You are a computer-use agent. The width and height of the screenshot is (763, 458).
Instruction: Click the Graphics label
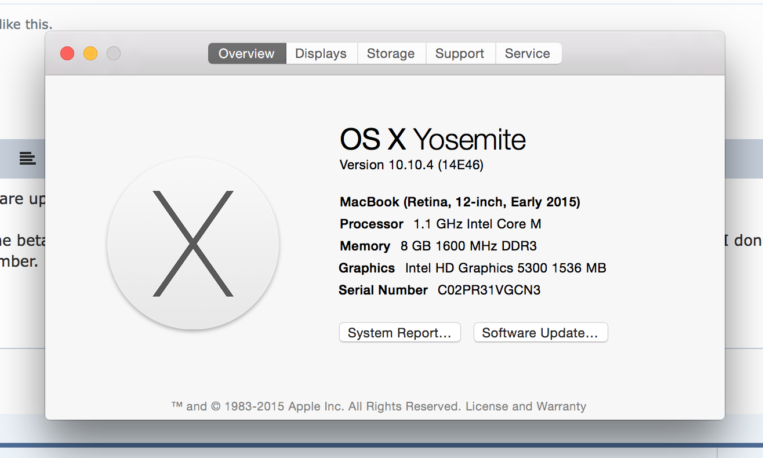pyautogui.click(x=367, y=268)
